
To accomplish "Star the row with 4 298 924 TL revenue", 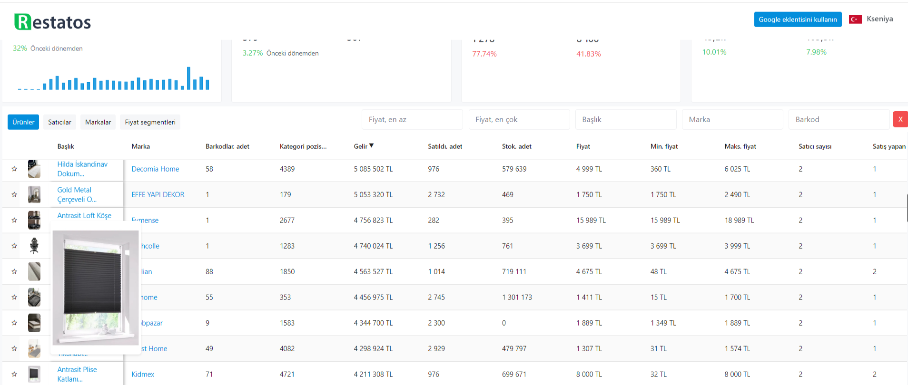I will [x=14, y=348].
